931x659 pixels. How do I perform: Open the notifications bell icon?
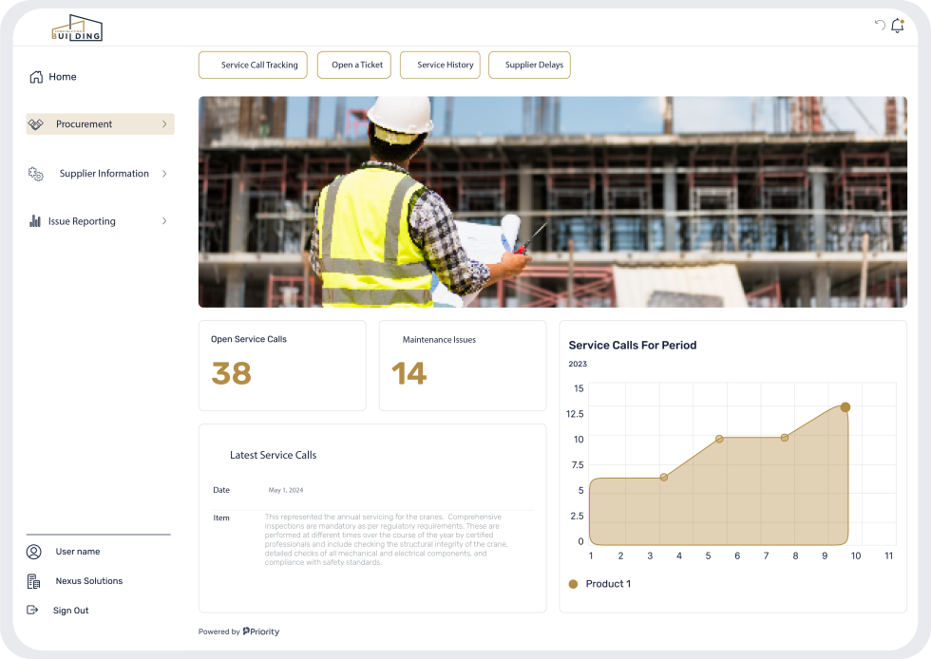pos(897,26)
